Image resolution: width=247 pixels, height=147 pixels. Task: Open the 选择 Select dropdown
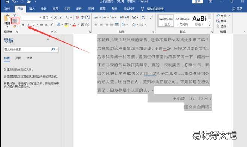223,26
